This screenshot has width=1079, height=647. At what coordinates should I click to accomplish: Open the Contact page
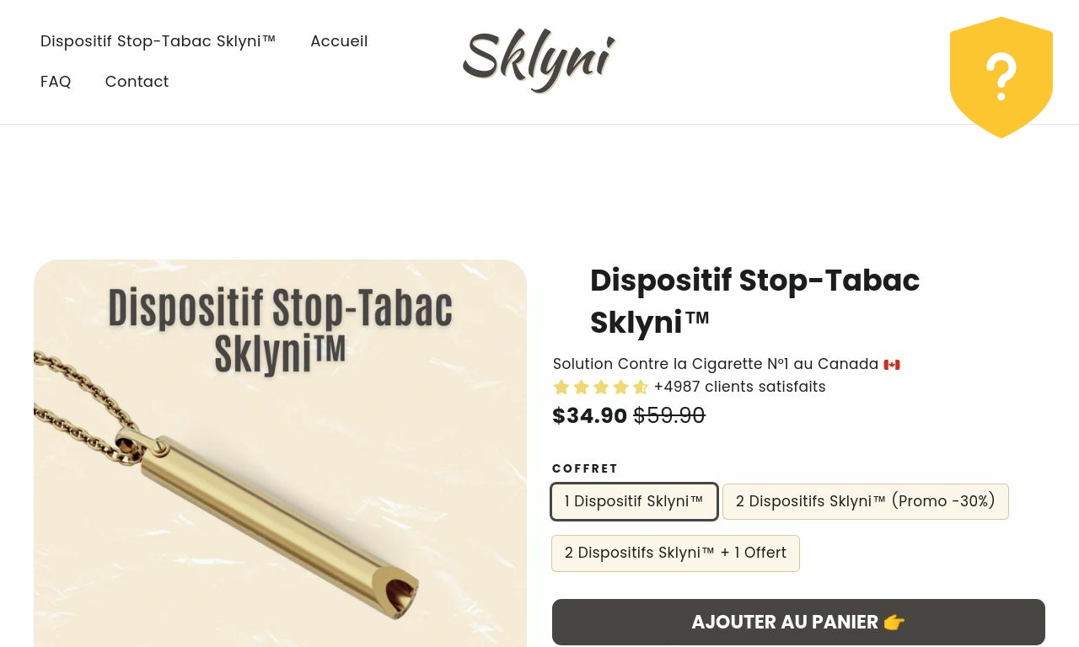coord(137,82)
